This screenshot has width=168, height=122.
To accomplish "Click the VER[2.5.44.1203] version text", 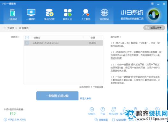I will click(x=17, y=119).
